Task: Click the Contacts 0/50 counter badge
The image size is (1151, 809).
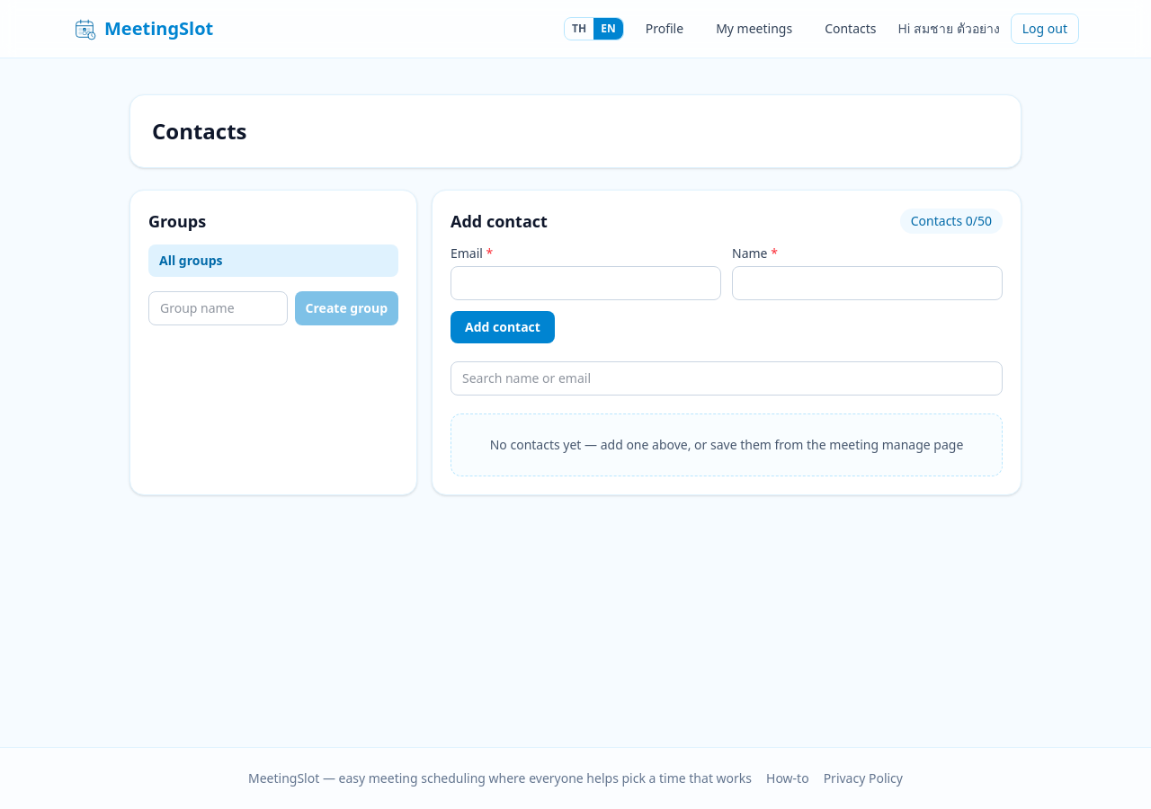Action: pos(951,221)
